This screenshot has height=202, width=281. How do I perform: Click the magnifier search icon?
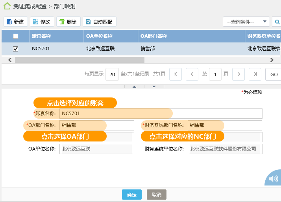(x=277, y=22)
